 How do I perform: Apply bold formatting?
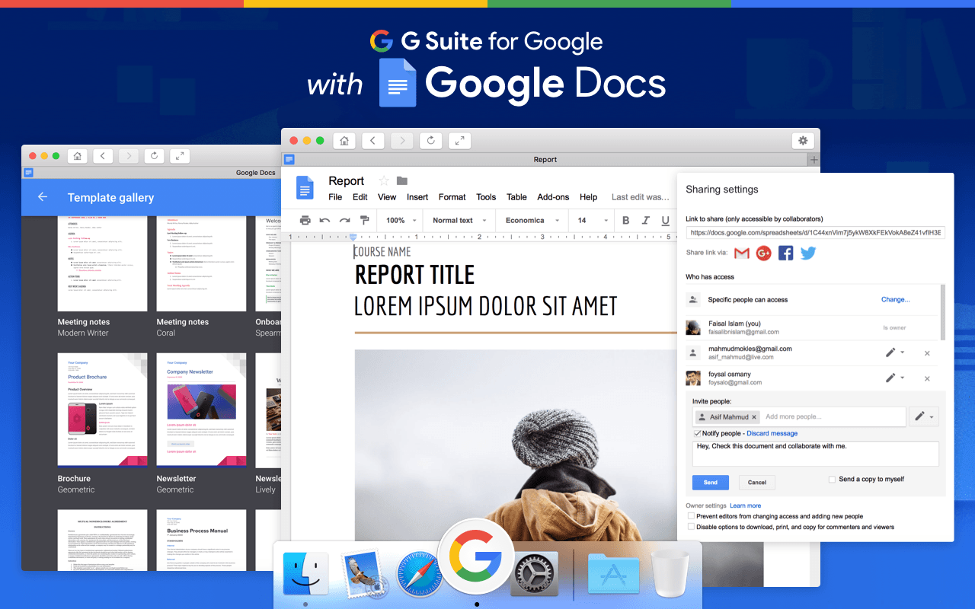pos(625,220)
